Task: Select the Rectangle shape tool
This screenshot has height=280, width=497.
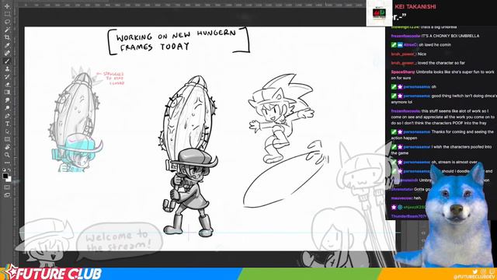Action: click(7, 139)
